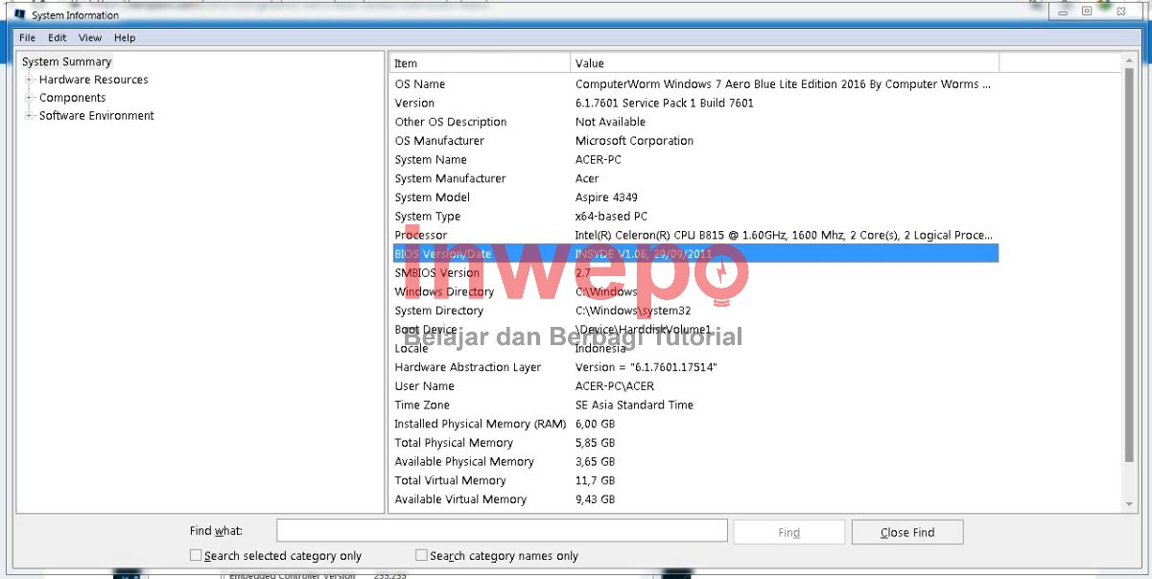Select the System Type row
This screenshot has width=1152, height=579.
694,217
